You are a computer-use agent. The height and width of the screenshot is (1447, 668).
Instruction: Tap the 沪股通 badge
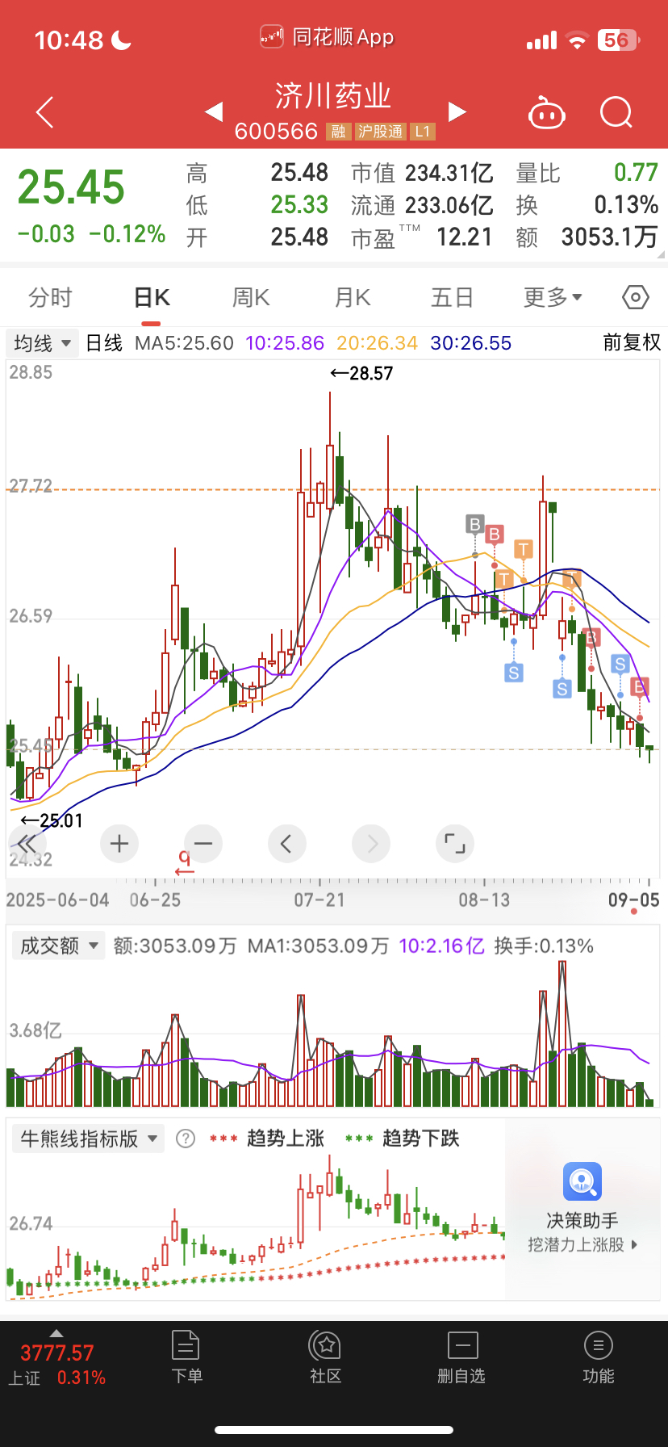380,132
